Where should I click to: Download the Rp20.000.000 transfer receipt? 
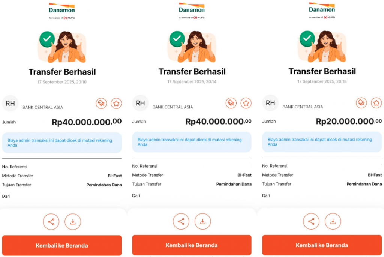coord(333,221)
